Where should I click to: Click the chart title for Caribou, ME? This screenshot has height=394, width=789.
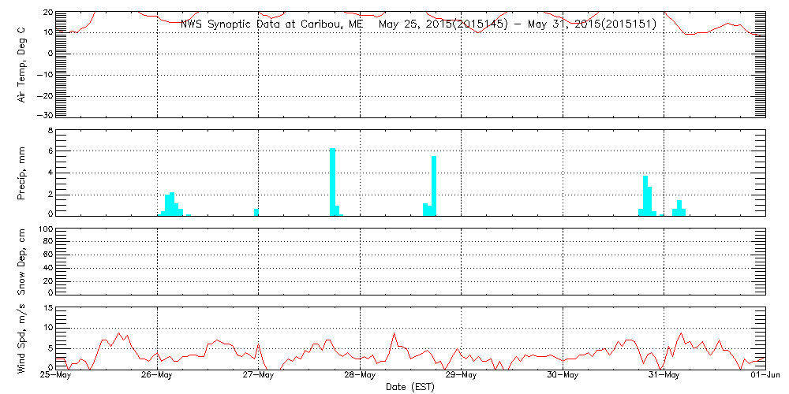point(418,24)
